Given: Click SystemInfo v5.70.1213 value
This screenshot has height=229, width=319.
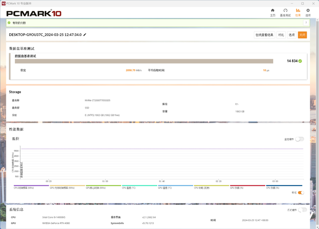Looking at the screenshot, I should [148, 223].
